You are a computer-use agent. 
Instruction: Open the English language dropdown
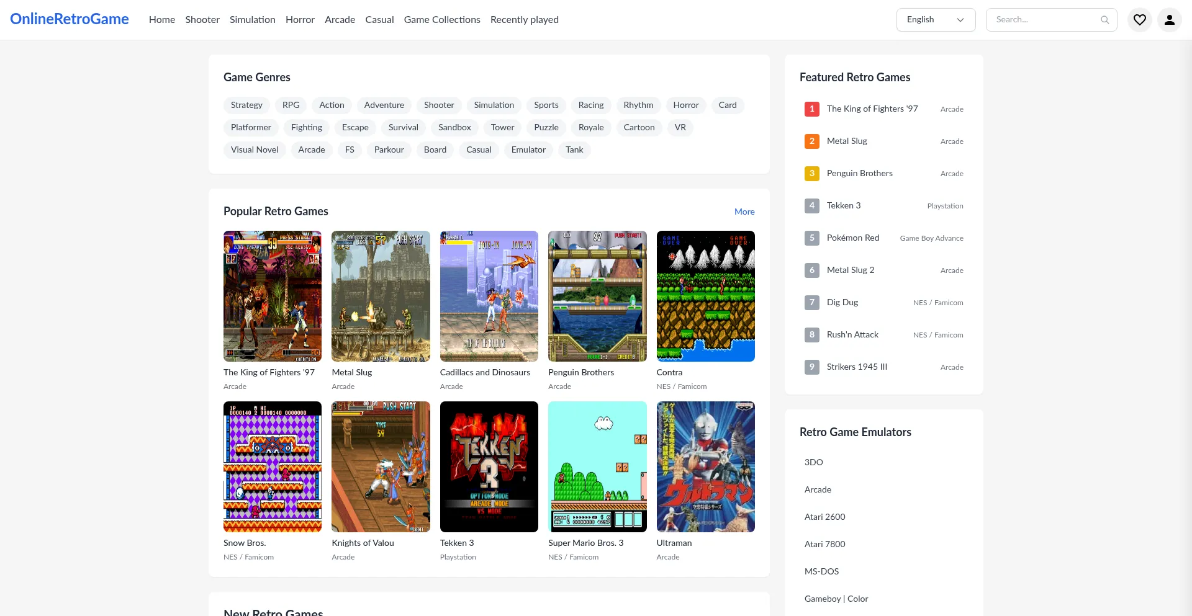(936, 20)
